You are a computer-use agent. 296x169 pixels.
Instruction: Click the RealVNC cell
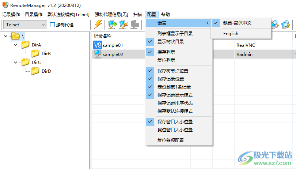point(246,45)
